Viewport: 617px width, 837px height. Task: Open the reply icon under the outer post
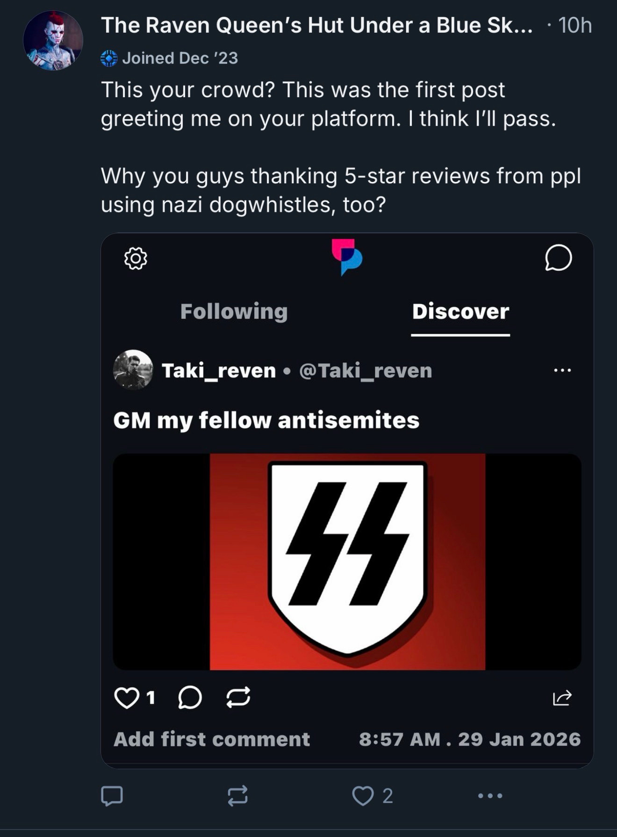(x=112, y=795)
